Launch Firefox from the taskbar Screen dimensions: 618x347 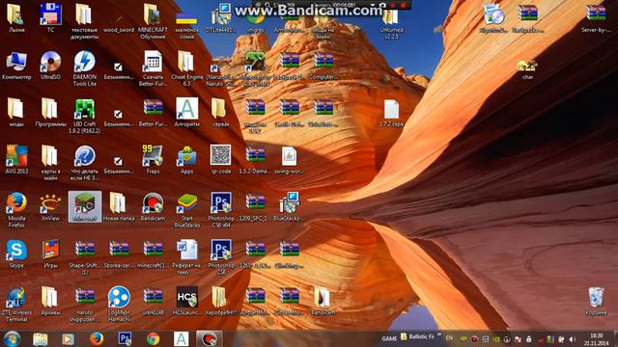coord(97,338)
